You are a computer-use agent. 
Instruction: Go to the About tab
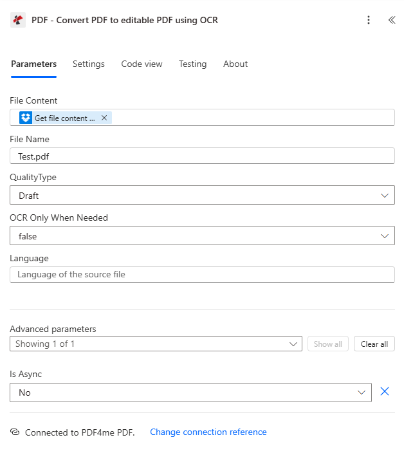tap(235, 64)
